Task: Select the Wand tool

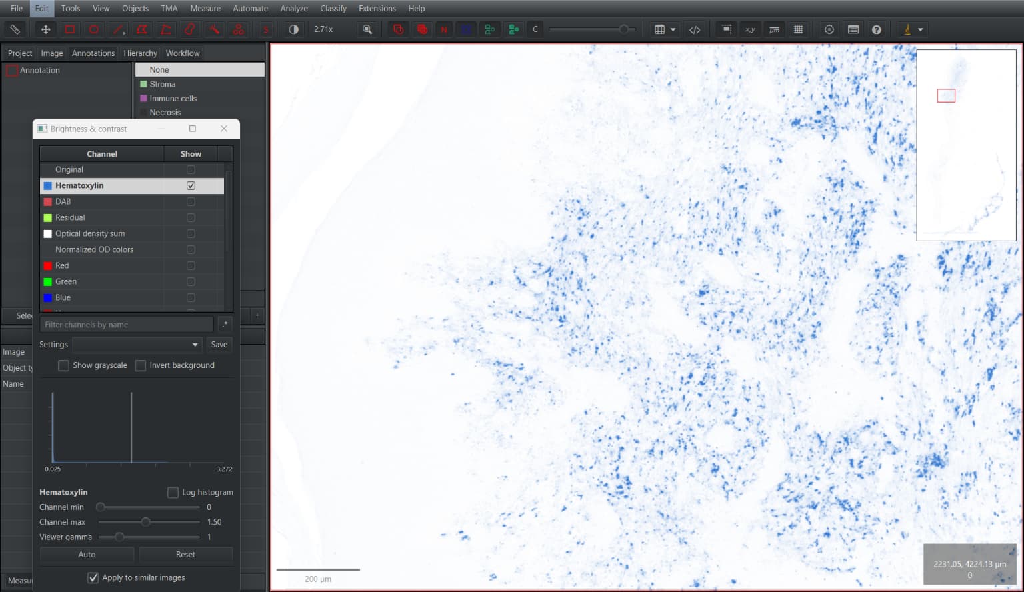Action: pyautogui.click(x=213, y=29)
